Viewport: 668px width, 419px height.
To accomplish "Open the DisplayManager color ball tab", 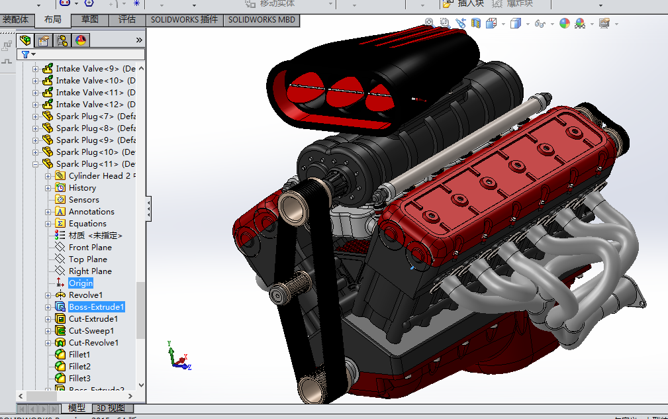I will [81, 40].
